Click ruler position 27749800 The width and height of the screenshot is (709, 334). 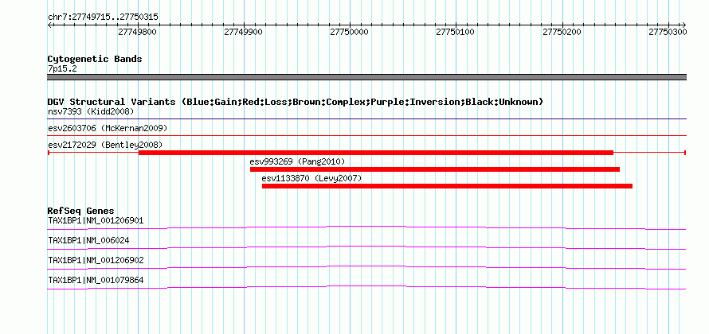[137, 32]
